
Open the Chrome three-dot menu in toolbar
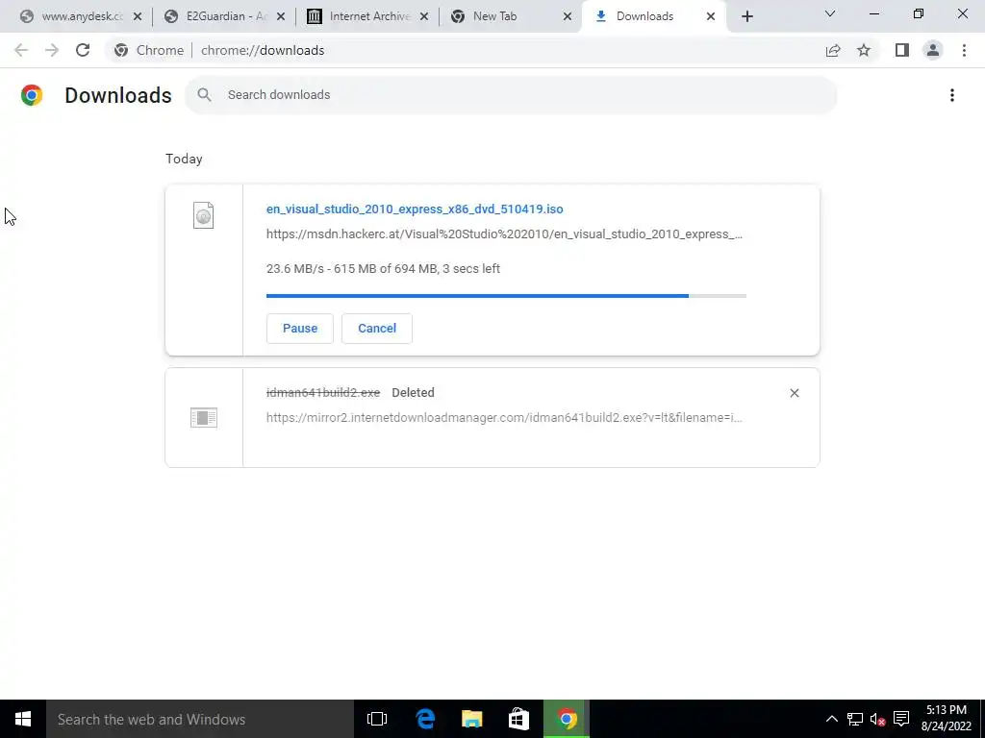click(x=964, y=50)
